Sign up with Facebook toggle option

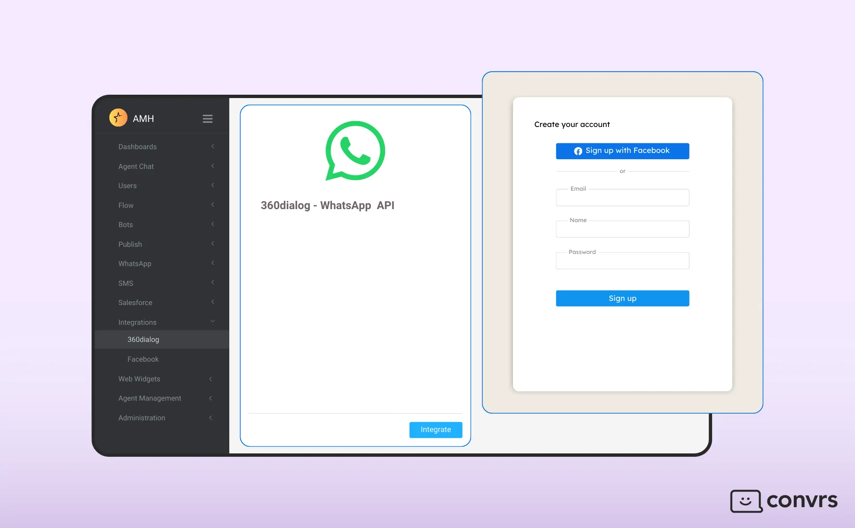(622, 151)
